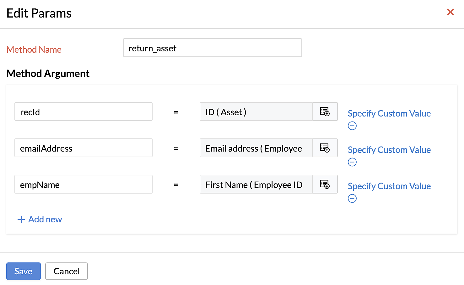Open the field picker for emailAddress argument

325,148
